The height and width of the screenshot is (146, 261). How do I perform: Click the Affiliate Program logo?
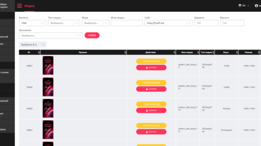pos(4,6)
